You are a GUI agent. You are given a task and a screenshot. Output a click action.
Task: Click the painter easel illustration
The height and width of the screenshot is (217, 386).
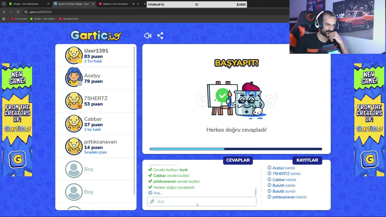(236, 99)
